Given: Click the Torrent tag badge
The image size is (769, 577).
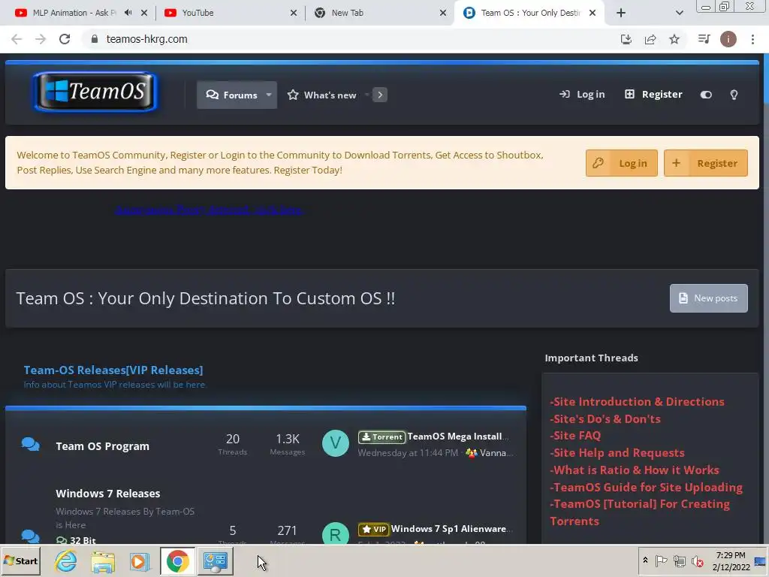Looking at the screenshot, I should (381, 437).
